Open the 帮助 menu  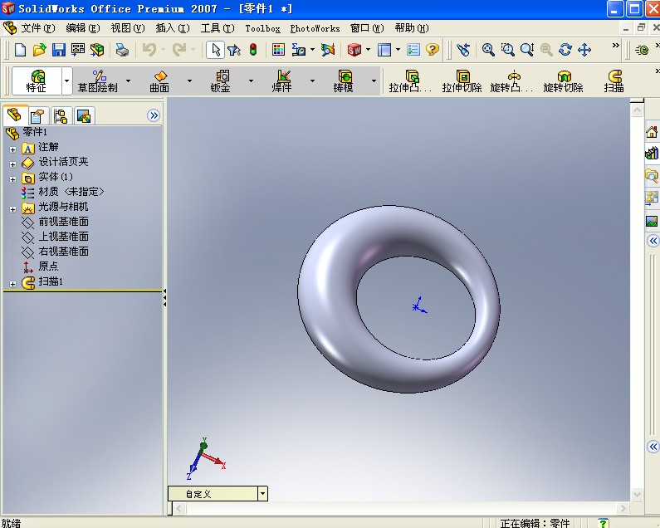pyautogui.click(x=412, y=28)
